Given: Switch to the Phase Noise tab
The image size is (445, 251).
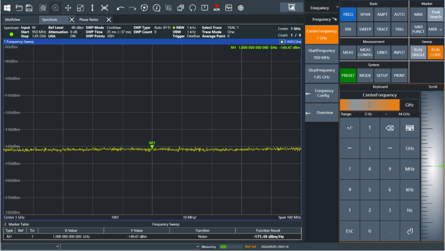Looking at the screenshot, I should click(89, 20).
